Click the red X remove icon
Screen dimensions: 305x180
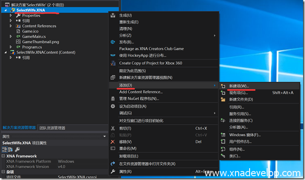[113, 142]
